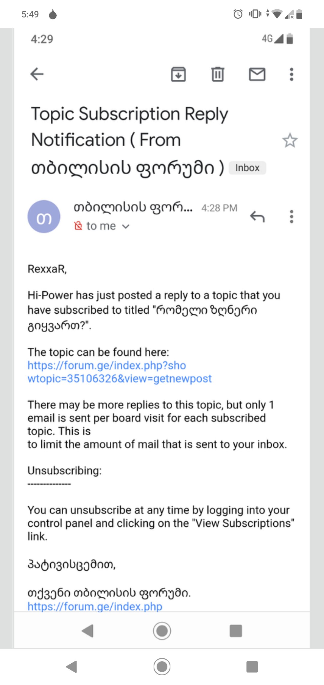Open the sender's avatar circle

click(x=43, y=216)
